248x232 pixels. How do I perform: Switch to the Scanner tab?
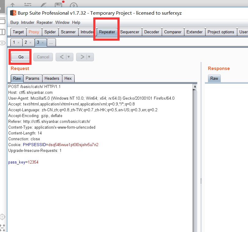point(68,32)
